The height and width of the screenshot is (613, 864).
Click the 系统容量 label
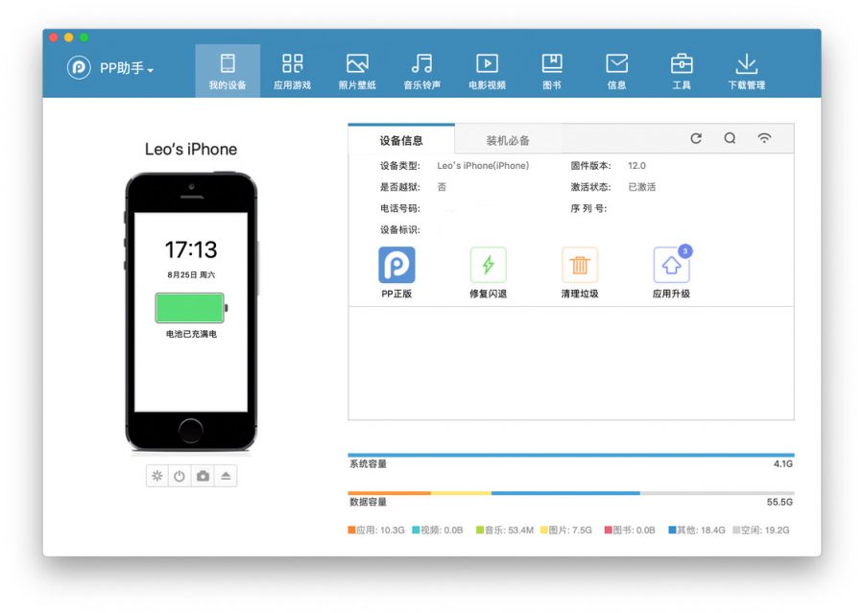[x=368, y=463]
